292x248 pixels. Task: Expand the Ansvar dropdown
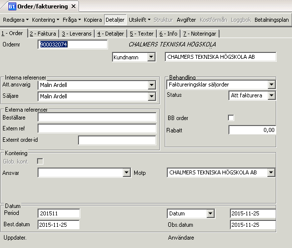pyautogui.click(x=127, y=173)
